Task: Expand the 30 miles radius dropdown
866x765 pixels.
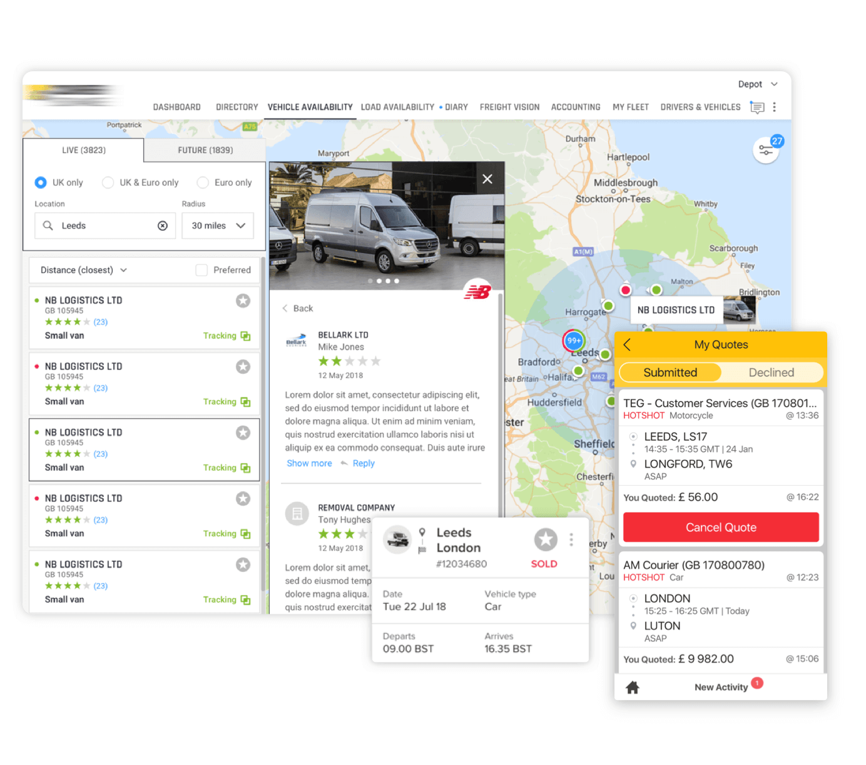Action: pos(218,226)
